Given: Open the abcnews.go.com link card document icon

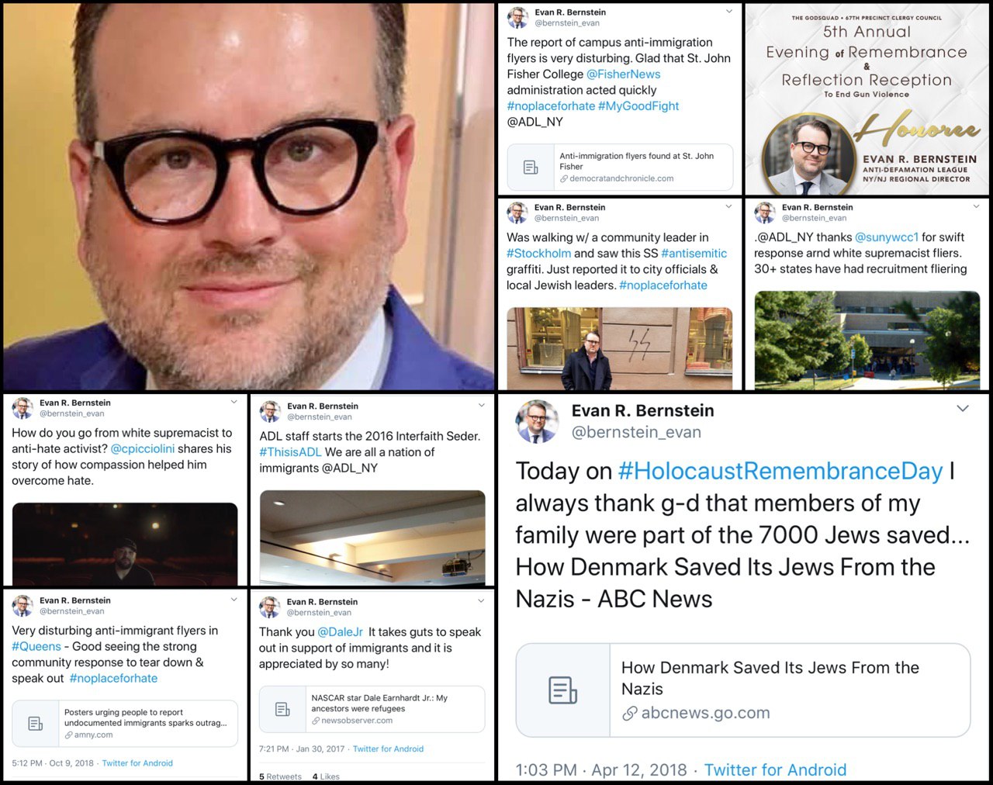Looking at the screenshot, I should (562, 690).
